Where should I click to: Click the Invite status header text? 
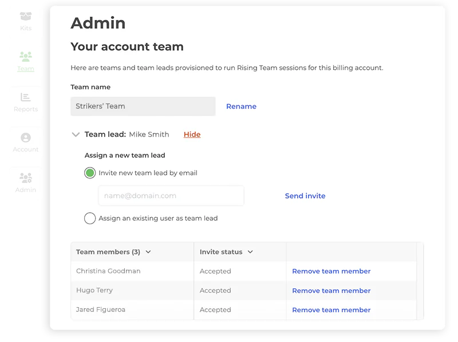(221, 252)
